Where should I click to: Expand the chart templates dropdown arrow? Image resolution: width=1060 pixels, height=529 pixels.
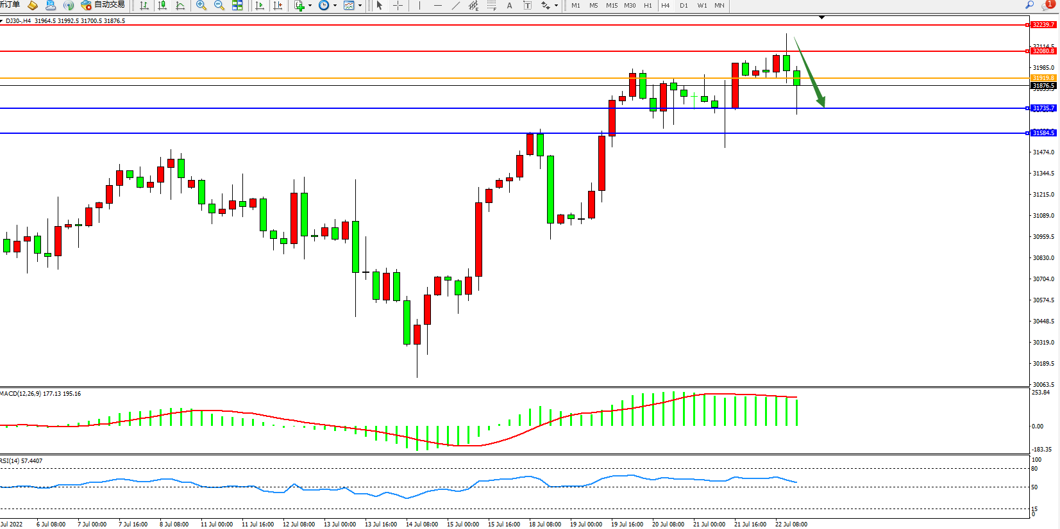(360, 6)
